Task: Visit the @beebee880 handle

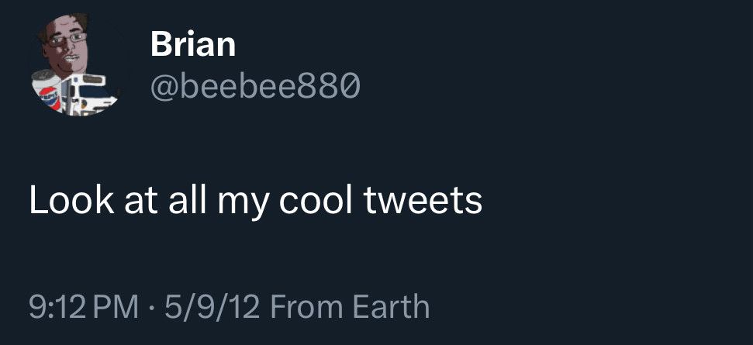Action: (x=254, y=87)
